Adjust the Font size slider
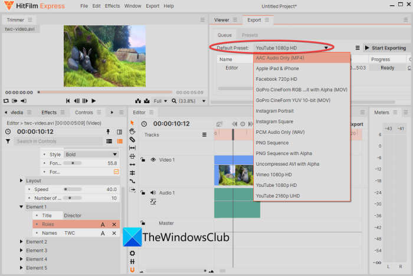Image resolution: width=413 pixels, height=276 pixels. pyautogui.click(x=73, y=163)
